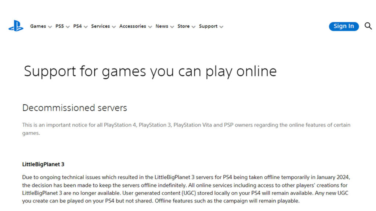This screenshot has width=376, height=211.
Task: Click the PlayStation logo
Action: (16, 26)
